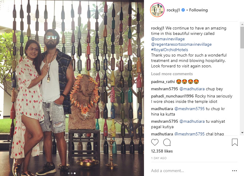Click the comment speech bubble icon

(167, 142)
